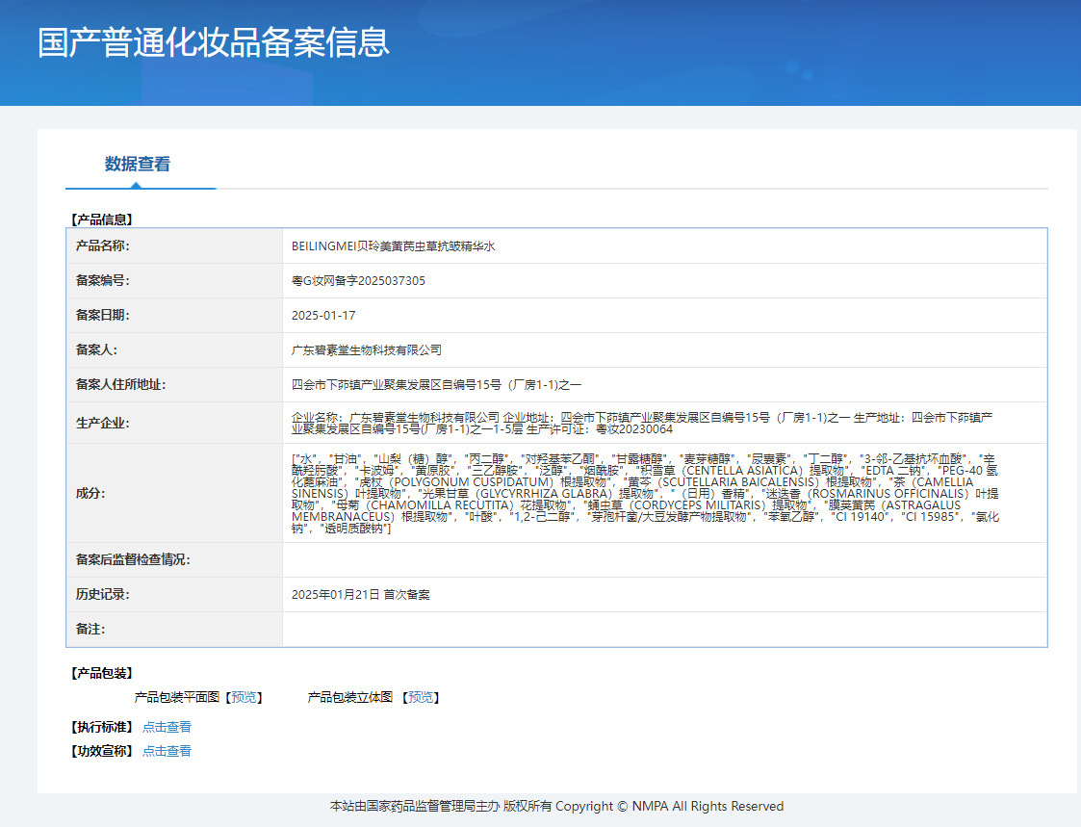The width and height of the screenshot is (1081, 827).
Task: Open the 数据查看 tab
Action: (x=138, y=165)
